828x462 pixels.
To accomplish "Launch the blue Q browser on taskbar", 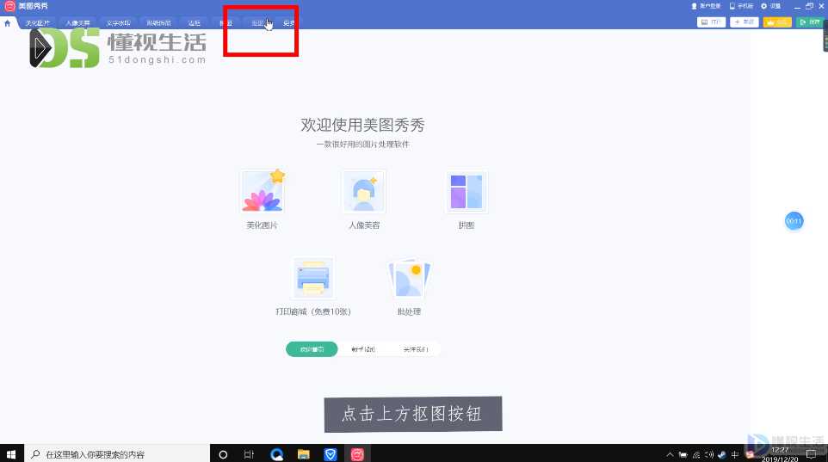I will pyautogui.click(x=276, y=454).
